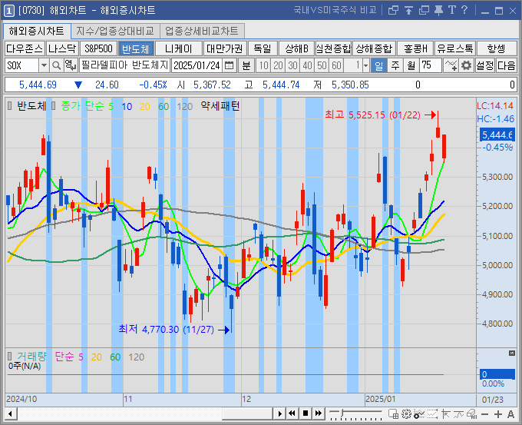Switch to 업종상세비교차트 tab
This screenshot has width=522, height=425.
pyautogui.click(x=202, y=31)
